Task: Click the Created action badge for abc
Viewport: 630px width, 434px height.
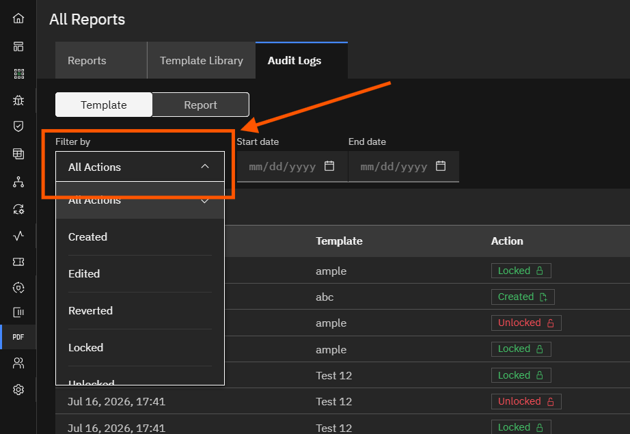Action: coord(523,297)
